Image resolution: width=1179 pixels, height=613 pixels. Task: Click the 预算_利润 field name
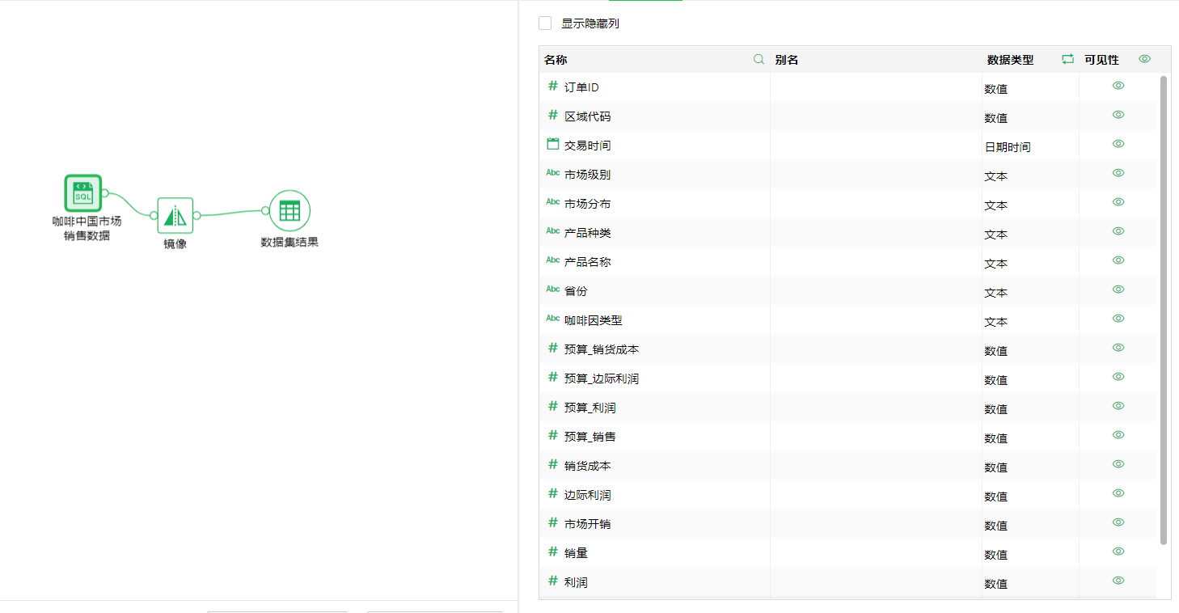pyautogui.click(x=589, y=408)
